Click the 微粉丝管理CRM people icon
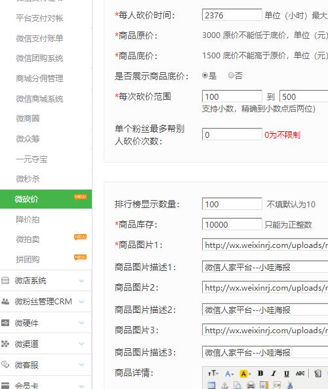Viewport: 328px width, 389px height. coord(5,302)
